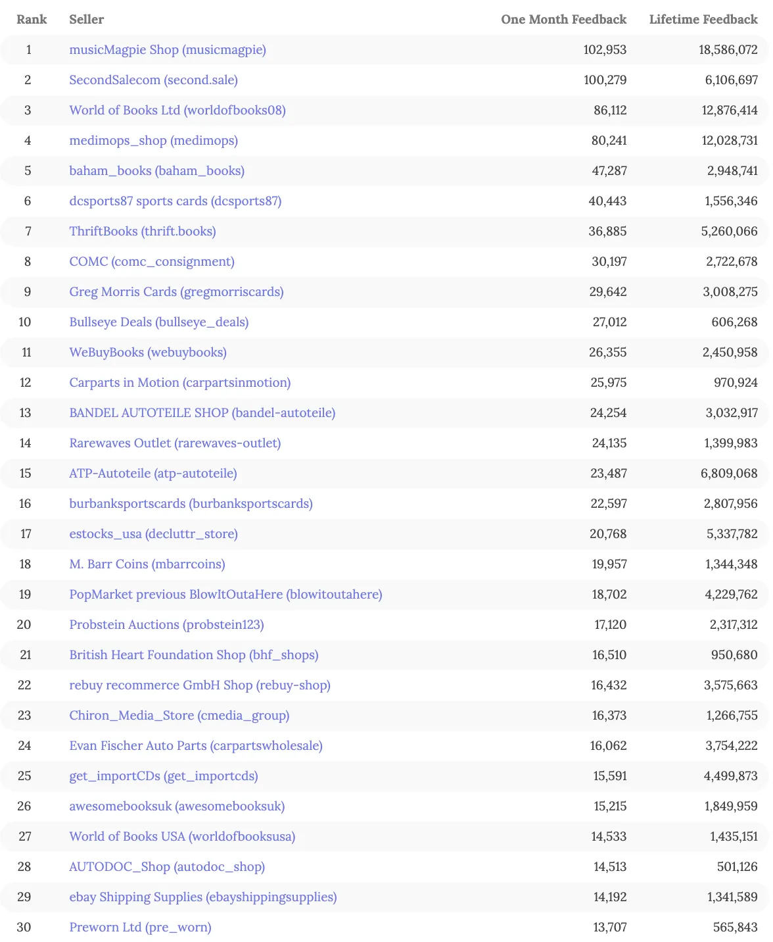Viewport: 773px width, 942px height.
Task: Open Preworn Ltd (pre_worn) link
Action: pyautogui.click(x=141, y=928)
